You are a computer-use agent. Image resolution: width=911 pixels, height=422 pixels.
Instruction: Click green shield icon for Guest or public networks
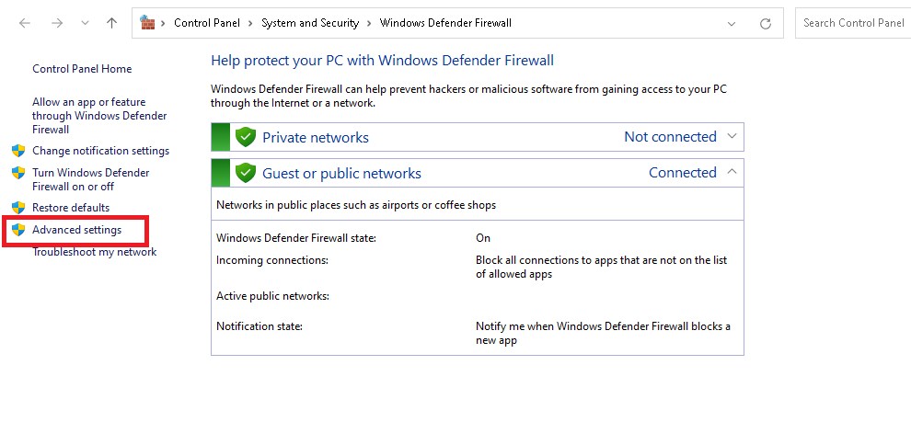click(247, 173)
